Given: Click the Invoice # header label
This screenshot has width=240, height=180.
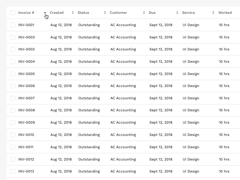Looking at the screenshot, I should (x=26, y=13).
